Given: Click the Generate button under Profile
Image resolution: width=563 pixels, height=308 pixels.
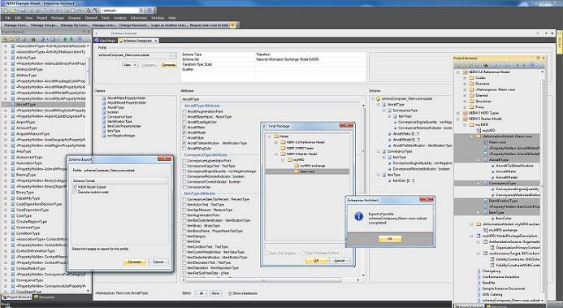Looking at the screenshot, I should (169, 65).
